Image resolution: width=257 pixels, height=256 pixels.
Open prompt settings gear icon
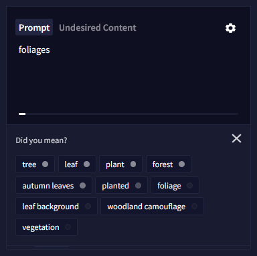pos(230,28)
